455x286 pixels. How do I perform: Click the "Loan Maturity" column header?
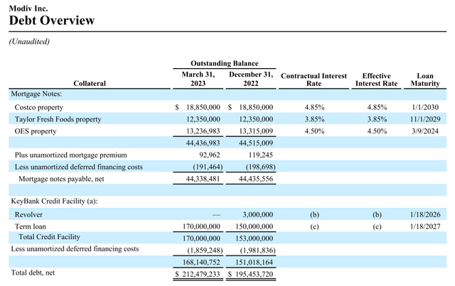click(425, 79)
